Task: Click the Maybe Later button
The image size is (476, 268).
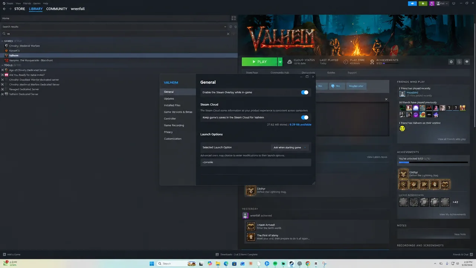Action: [356, 86]
